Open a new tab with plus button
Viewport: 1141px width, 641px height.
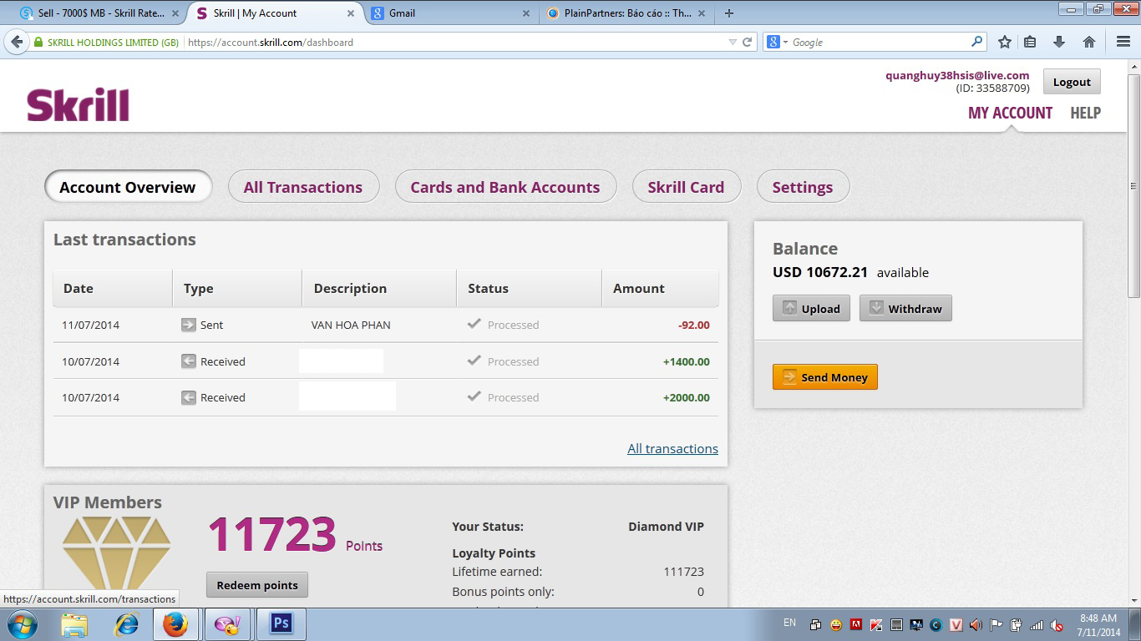(729, 13)
